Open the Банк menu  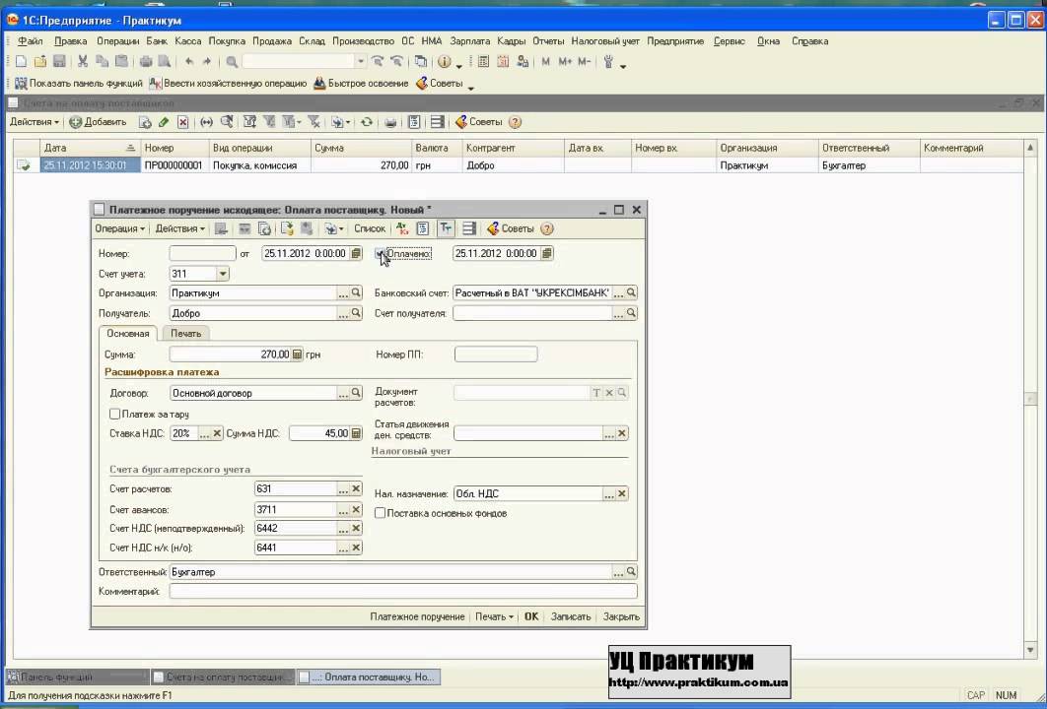point(157,41)
